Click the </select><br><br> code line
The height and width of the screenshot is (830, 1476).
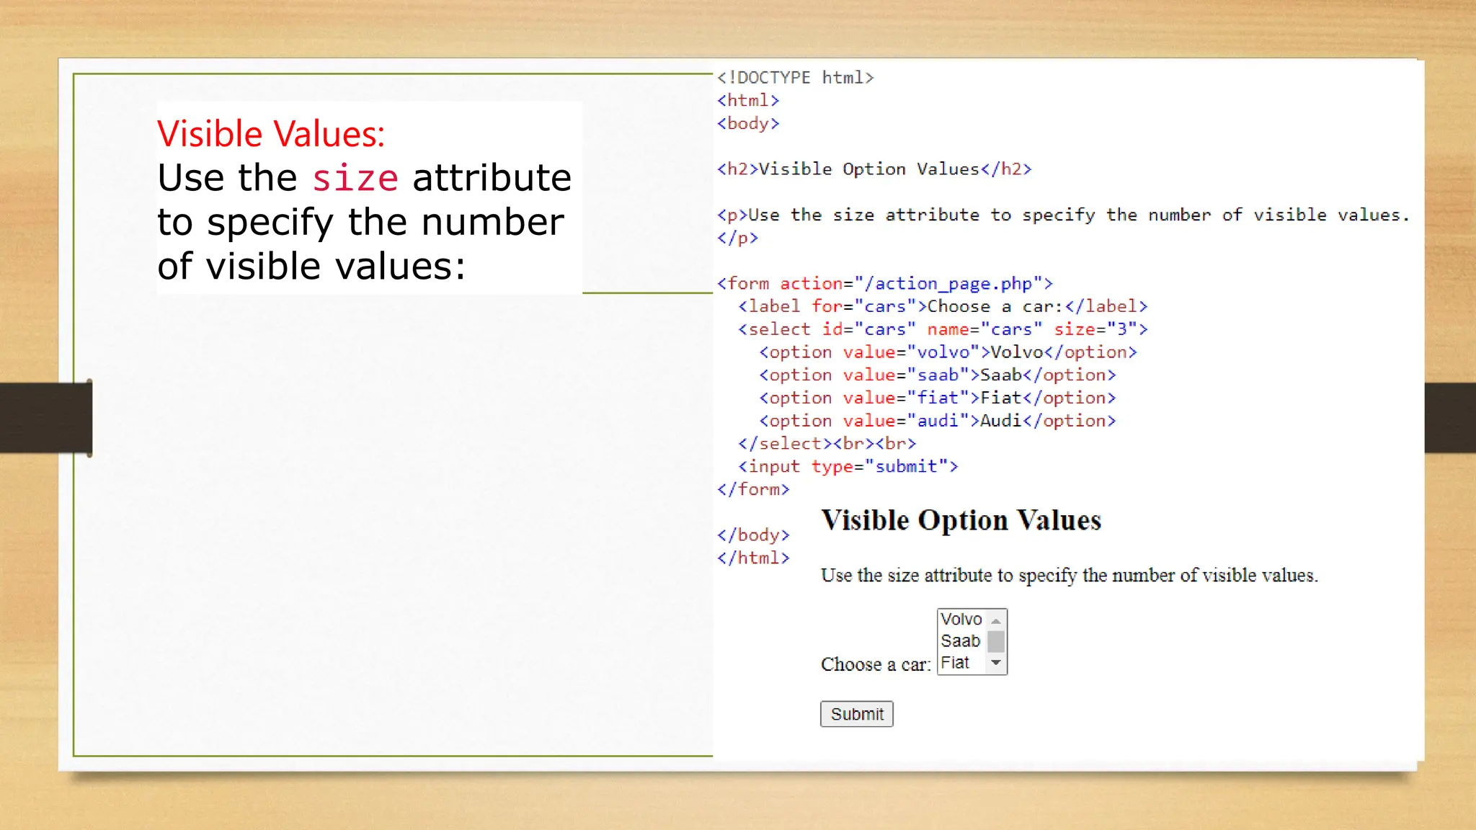(827, 444)
